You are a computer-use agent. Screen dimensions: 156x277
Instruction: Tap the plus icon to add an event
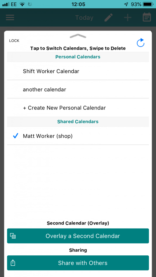click(x=127, y=17)
